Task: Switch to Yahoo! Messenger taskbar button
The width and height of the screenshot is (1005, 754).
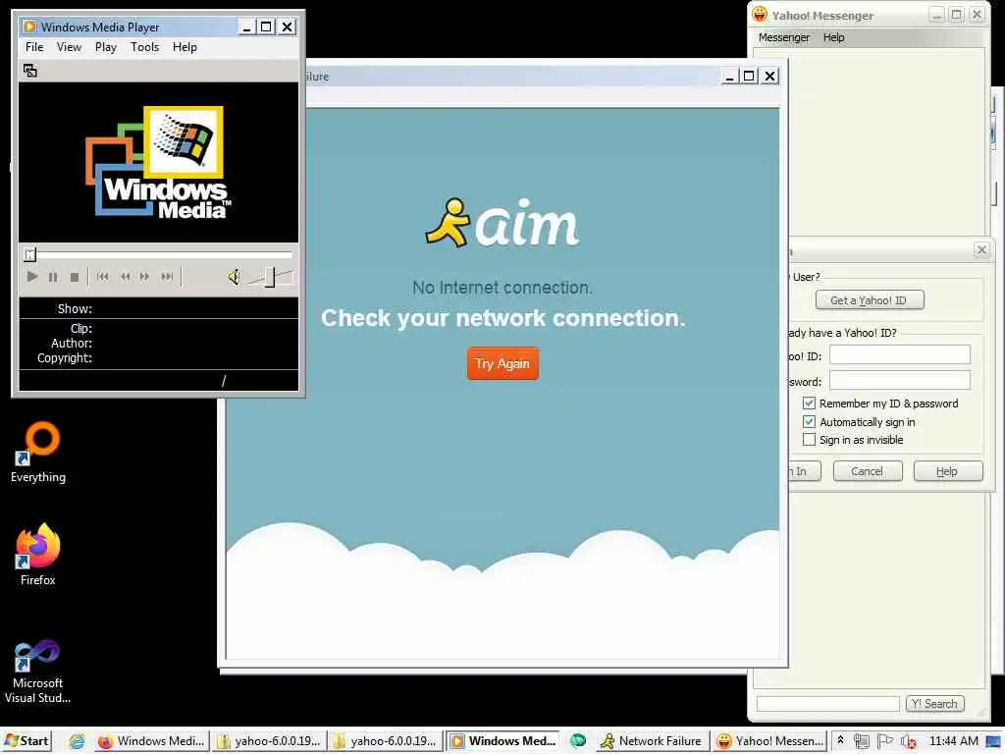Action: pyautogui.click(x=769, y=741)
